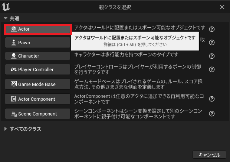
Task: Click the Player Controller gamepad icon
Action: click(14, 69)
